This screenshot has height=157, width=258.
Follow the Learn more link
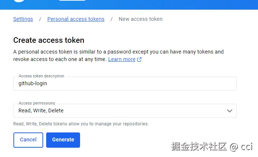[x=122, y=59]
